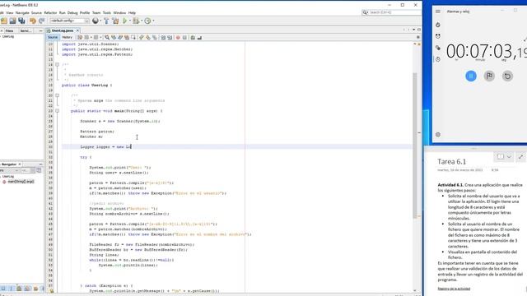The width and height of the screenshot is (527, 296).
Task: Open the Navigator members view dropdown
Action: (9, 170)
